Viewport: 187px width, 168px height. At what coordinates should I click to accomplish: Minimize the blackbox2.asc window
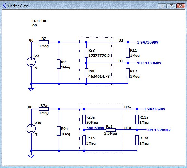coord(162,6)
